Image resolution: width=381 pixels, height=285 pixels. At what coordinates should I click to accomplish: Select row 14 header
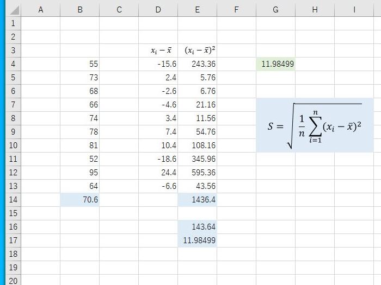pos(13,200)
